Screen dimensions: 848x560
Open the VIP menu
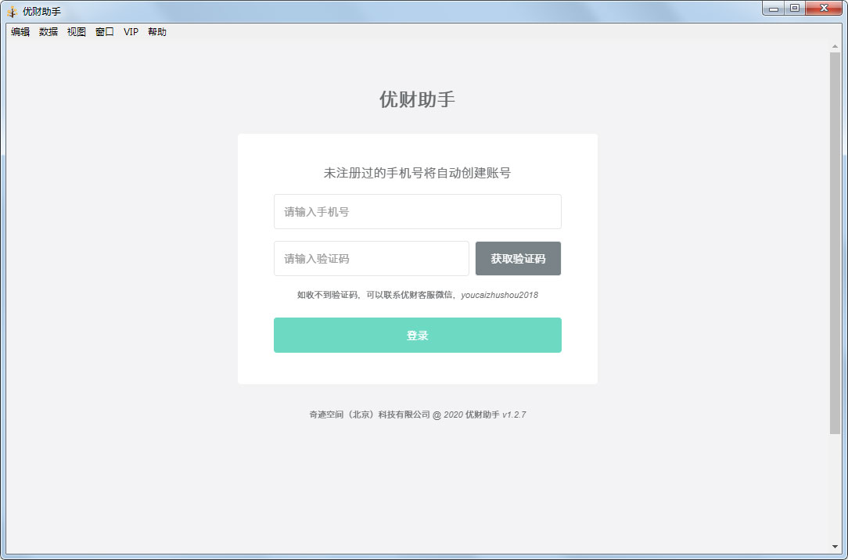pyautogui.click(x=130, y=32)
